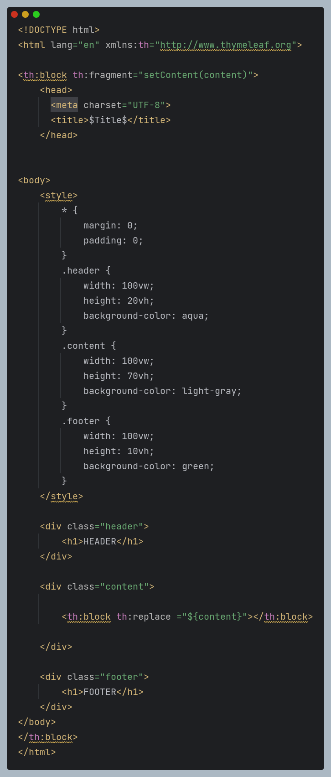Click the red close window dot
331x777 pixels.
pyautogui.click(x=14, y=14)
